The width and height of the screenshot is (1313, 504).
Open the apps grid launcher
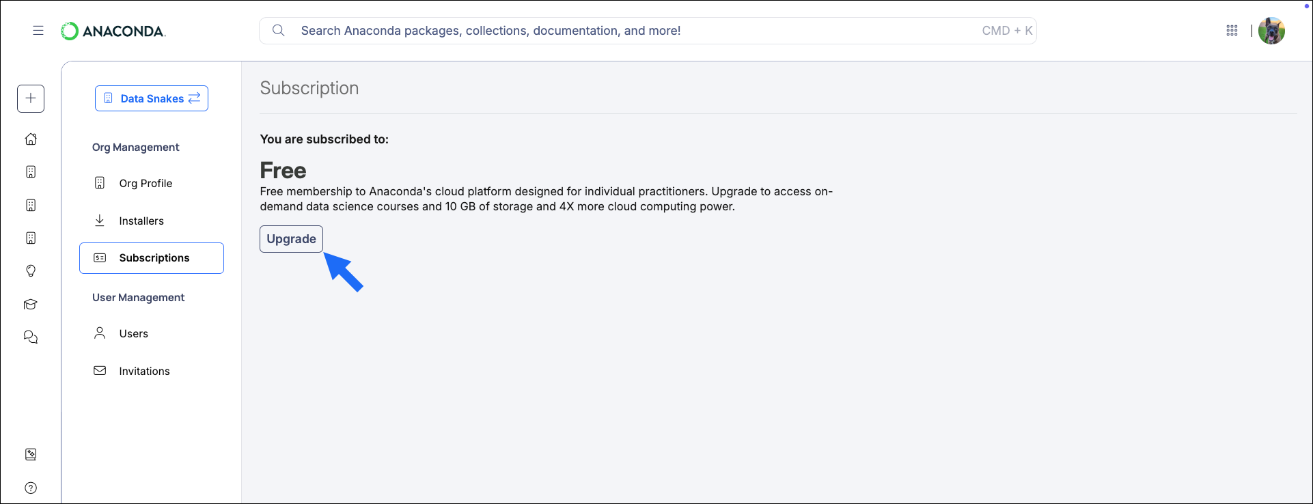(1232, 31)
